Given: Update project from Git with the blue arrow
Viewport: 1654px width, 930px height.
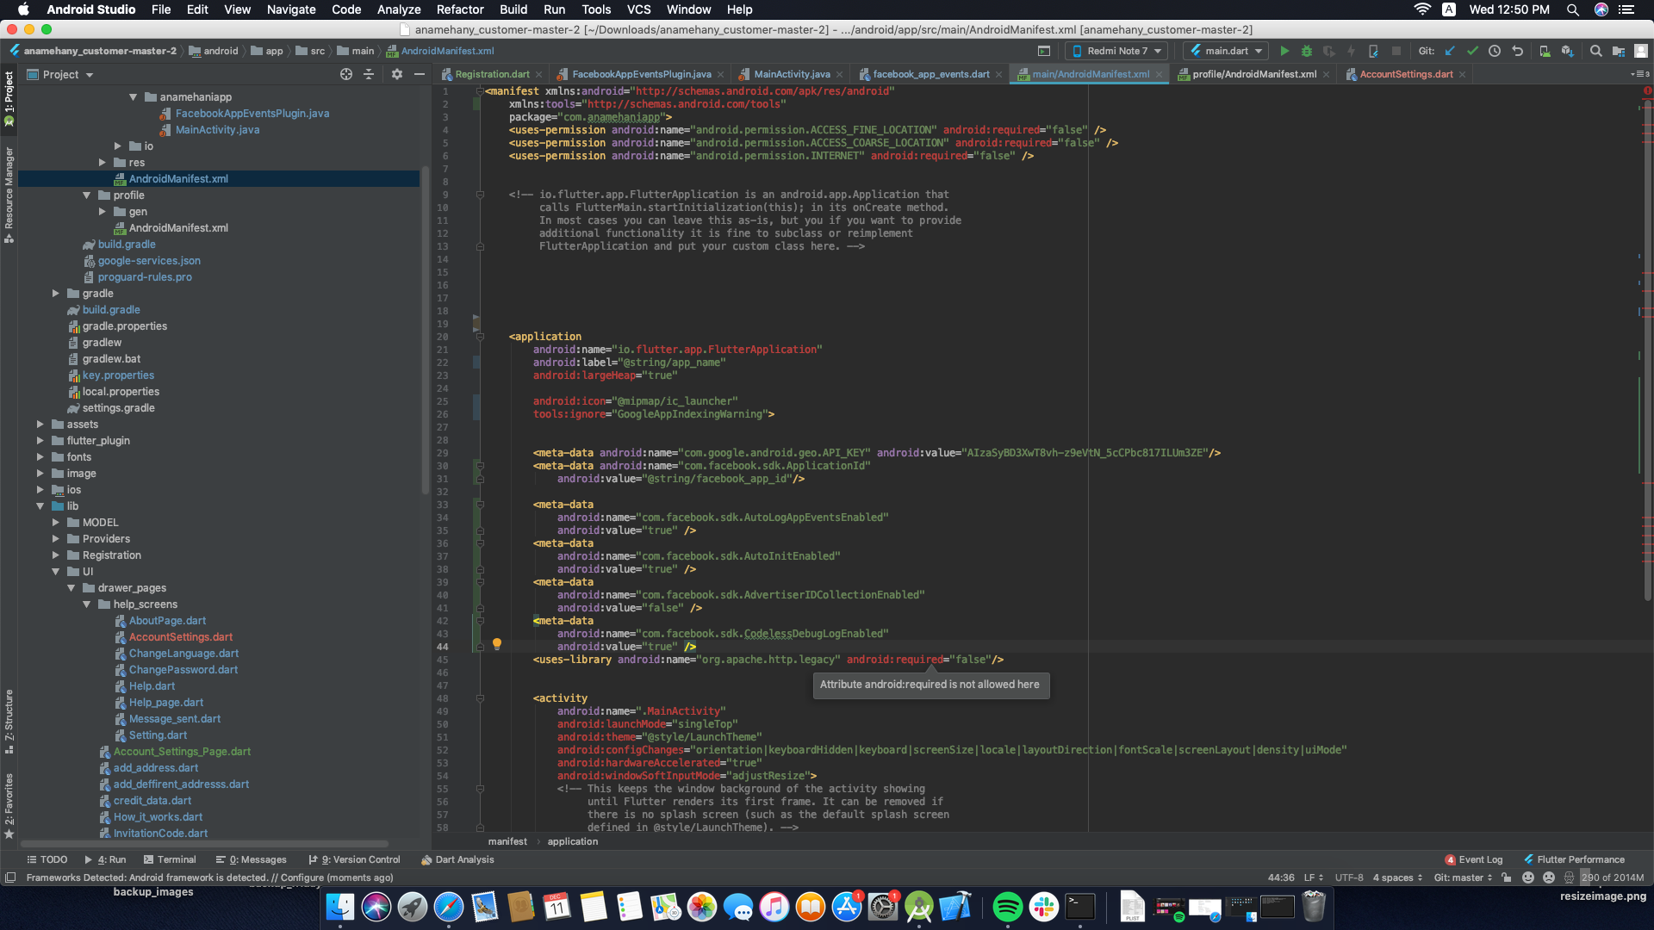Looking at the screenshot, I should coord(1451,51).
